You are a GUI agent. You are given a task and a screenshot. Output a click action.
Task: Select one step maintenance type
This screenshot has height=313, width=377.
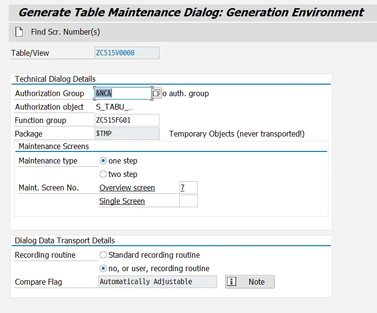click(103, 161)
